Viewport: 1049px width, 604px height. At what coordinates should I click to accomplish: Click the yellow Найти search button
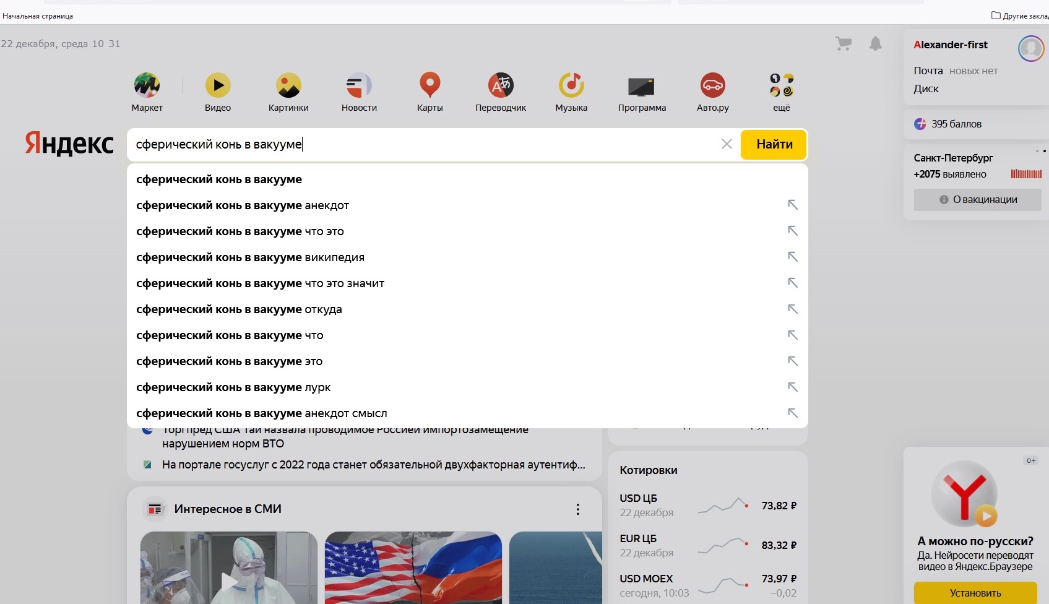click(774, 144)
